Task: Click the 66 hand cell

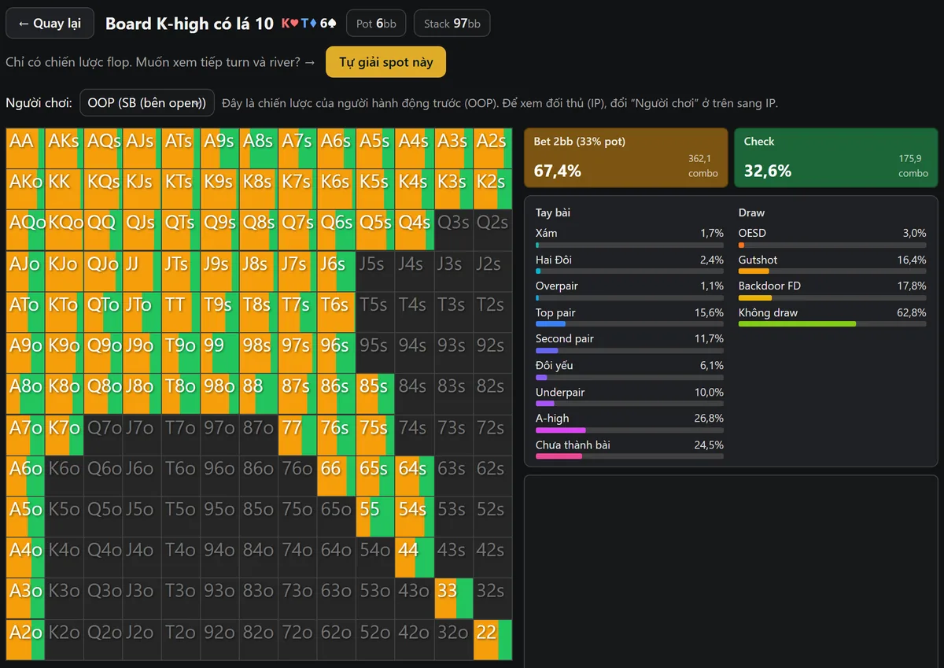Action: click(x=337, y=476)
